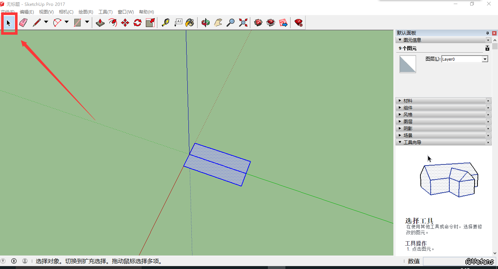Toggle details display in 图元信息 panel
This screenshot has height=269, width=498.
coord(487,48)
